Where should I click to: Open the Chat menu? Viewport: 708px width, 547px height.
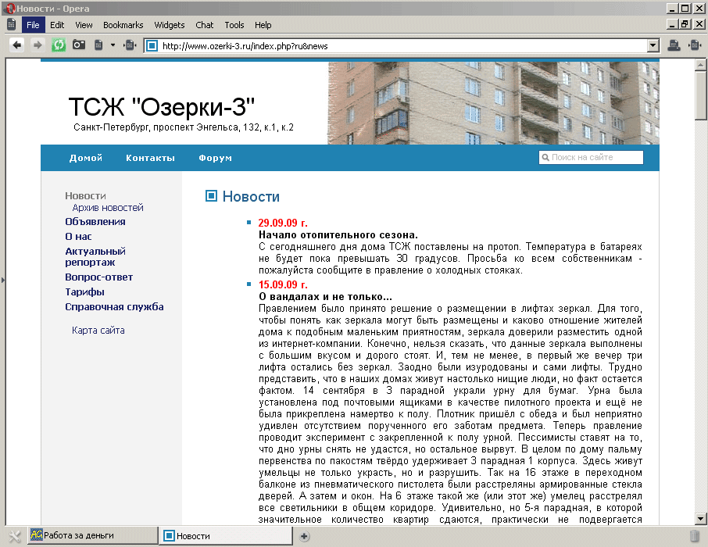204,25
